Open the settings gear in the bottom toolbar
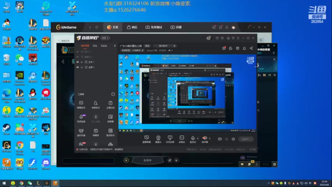The width and height of the screenshot is (332, 187). point(233,139)
